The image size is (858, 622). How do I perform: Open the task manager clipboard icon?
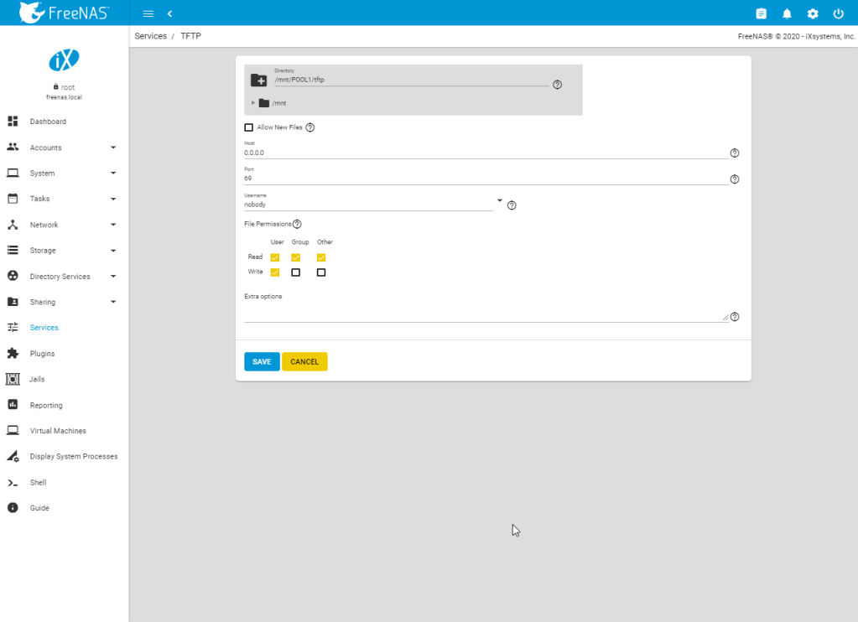[x=761, y=13]
